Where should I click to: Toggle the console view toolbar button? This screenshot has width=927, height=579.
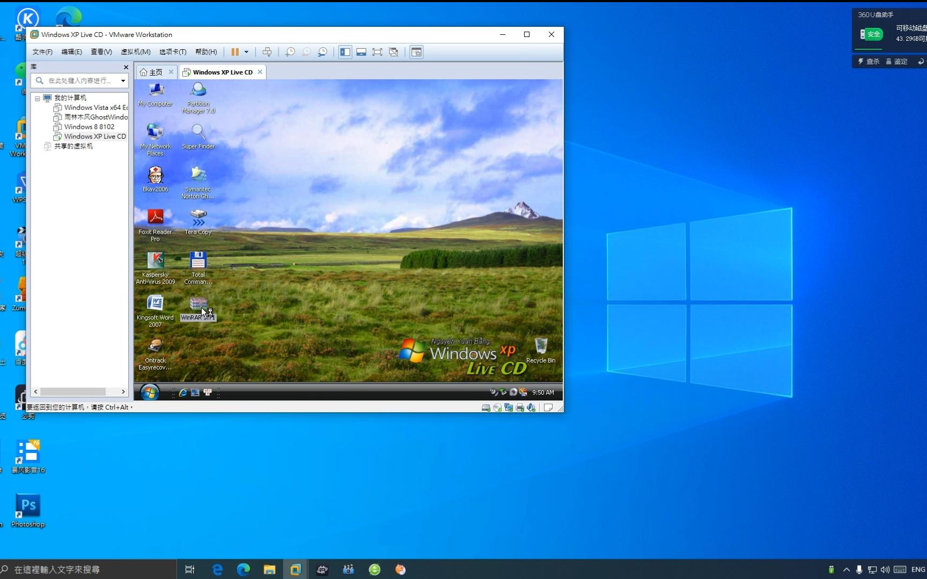(416, 52)
